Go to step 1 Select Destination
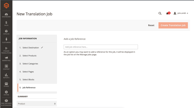This screenshot has height=108, width=194. [29, 48]
